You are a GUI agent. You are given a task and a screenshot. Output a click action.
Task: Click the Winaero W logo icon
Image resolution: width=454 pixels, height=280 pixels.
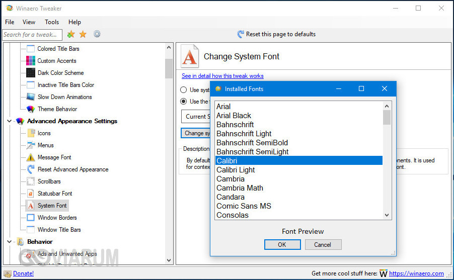384,273
